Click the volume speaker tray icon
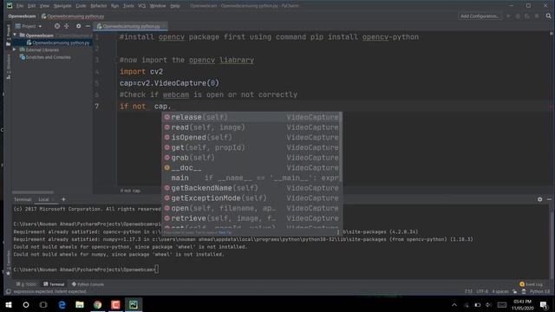The height and width of the screenshot is (312, 555). click(x=488, y=305)
